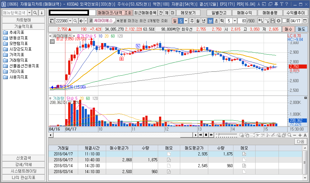The height and width of the screenshot is (183, 310).
Task: Search stock code with magnifier icon
Action: click(75, 21)
